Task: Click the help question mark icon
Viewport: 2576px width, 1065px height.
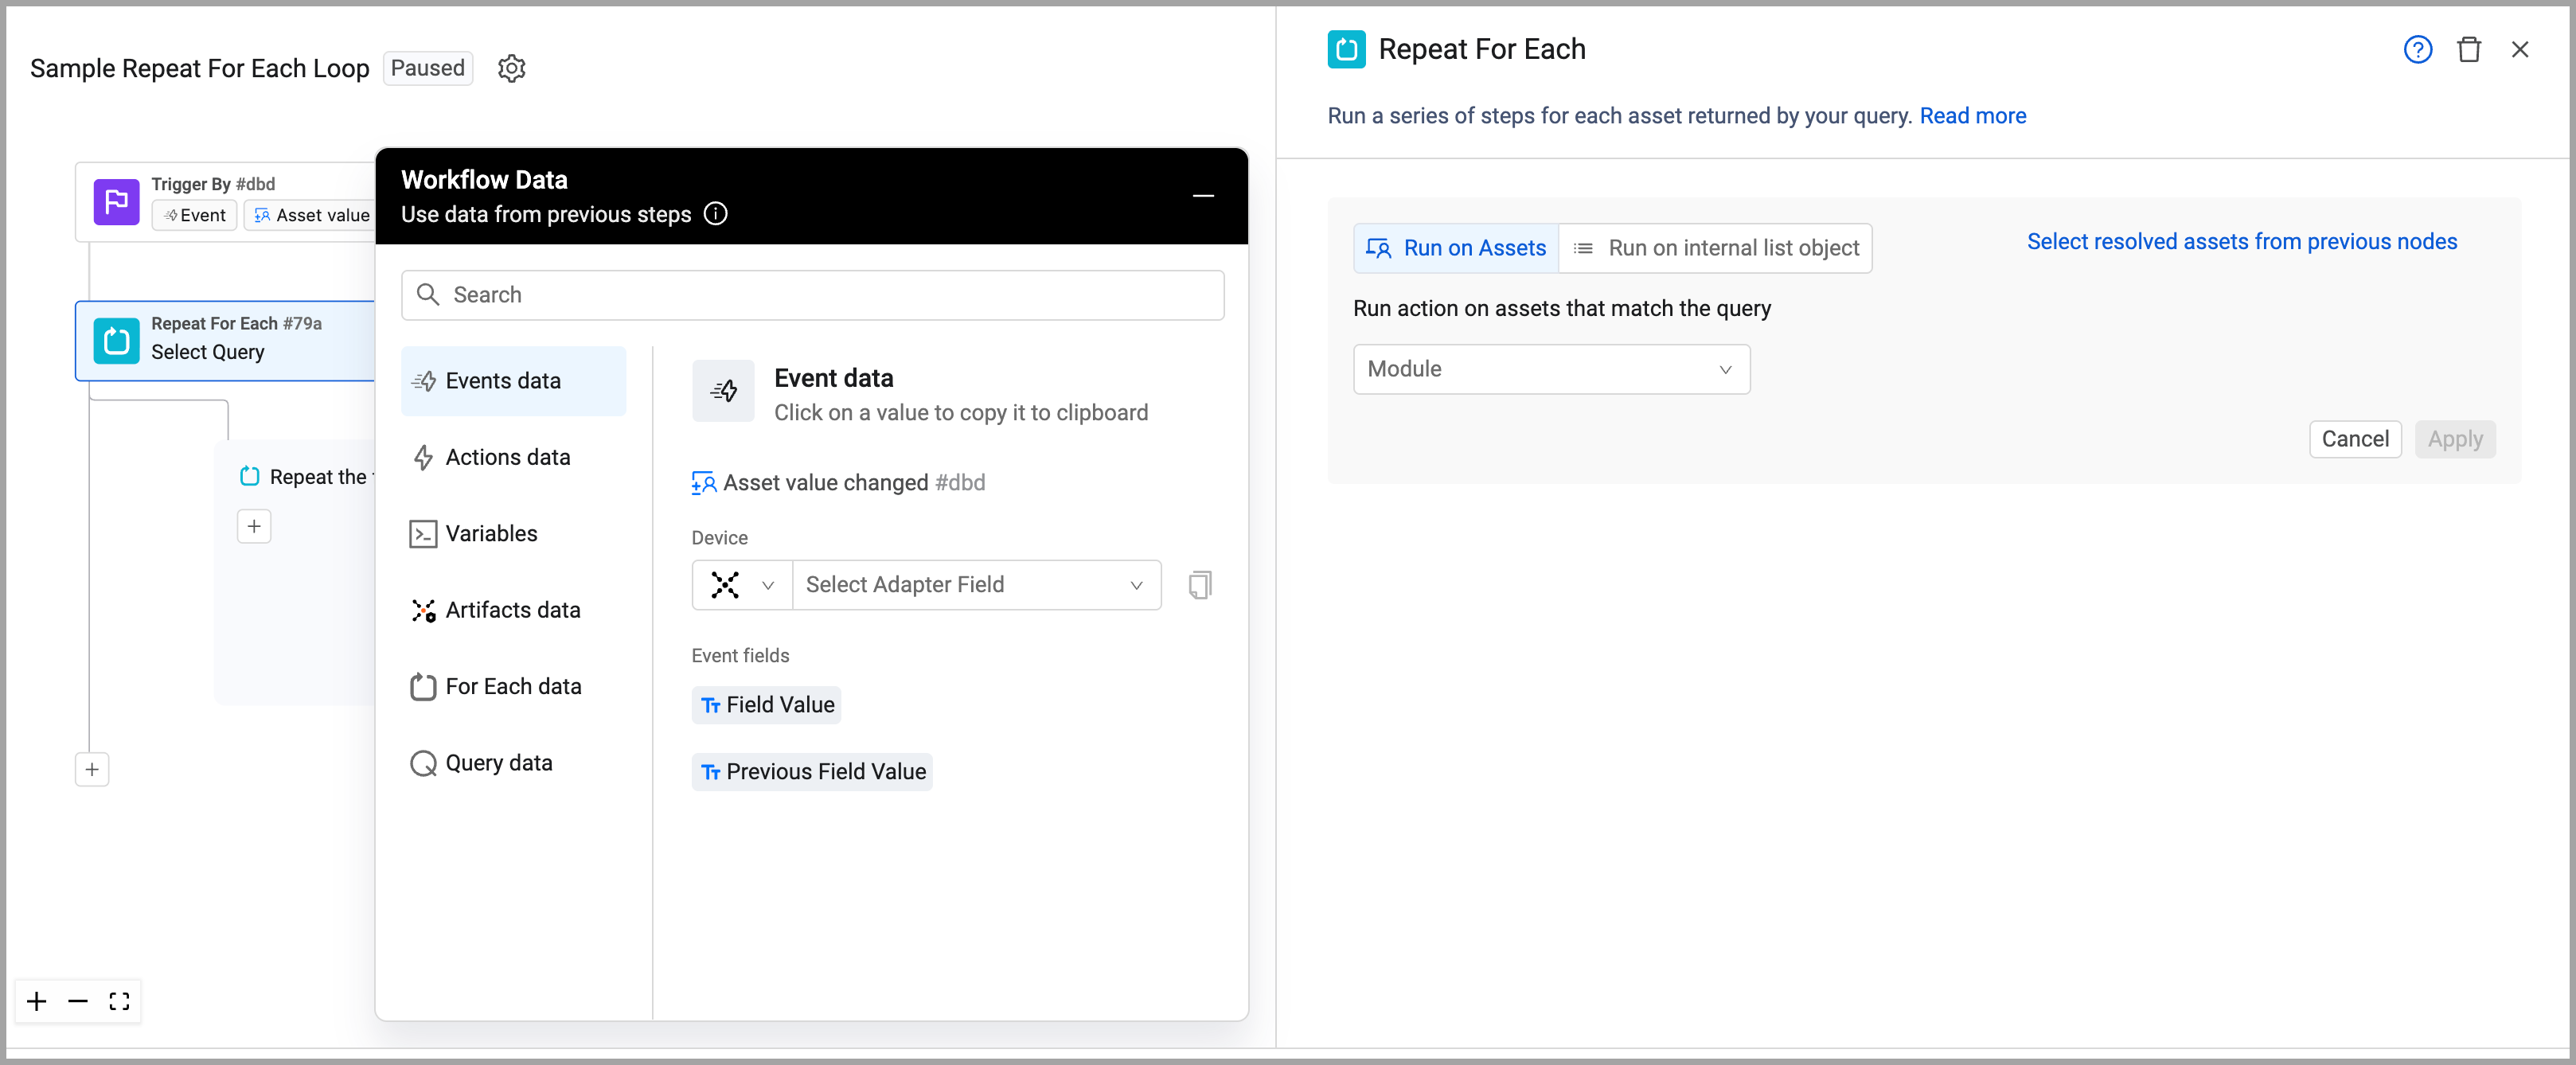Action: point(2417,50)
